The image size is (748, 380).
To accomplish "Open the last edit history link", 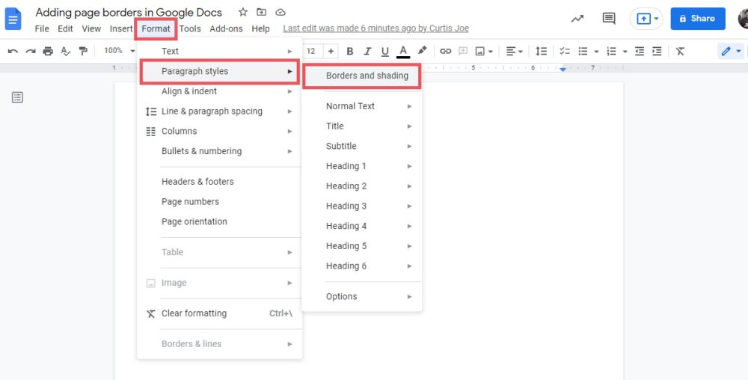I will (375, 29).
